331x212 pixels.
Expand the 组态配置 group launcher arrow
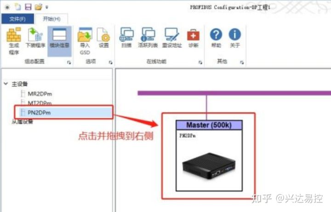click(69, 62)
